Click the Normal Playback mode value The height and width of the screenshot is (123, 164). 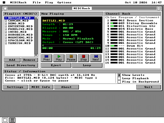pyautogui.click(x=78, y=39)
